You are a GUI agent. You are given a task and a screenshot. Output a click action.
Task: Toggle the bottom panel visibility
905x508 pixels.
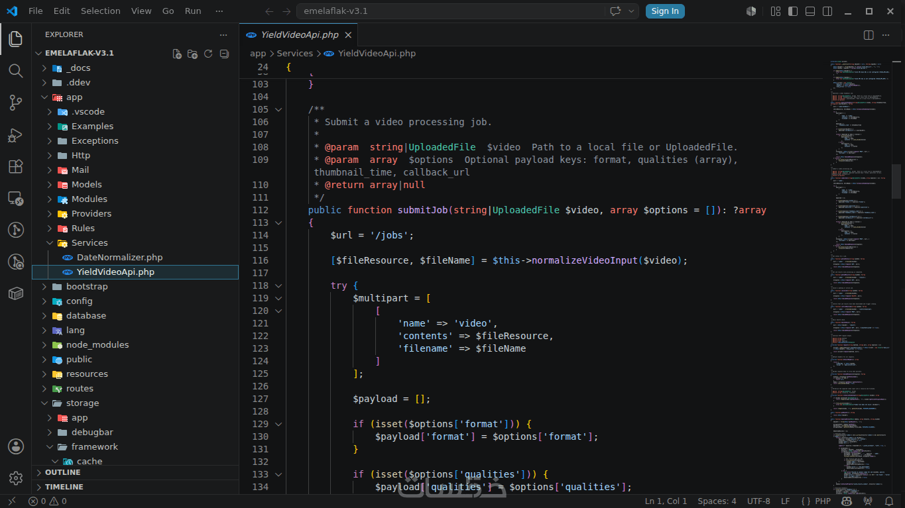pyautogui.click(x=810, y=11)
